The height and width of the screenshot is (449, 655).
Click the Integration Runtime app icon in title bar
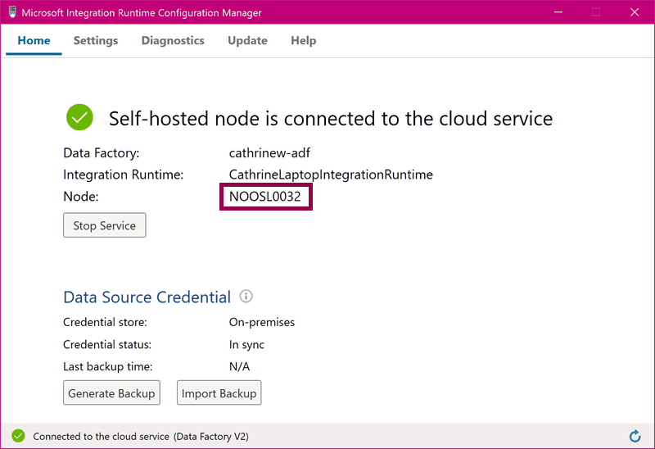pos(12,12)
